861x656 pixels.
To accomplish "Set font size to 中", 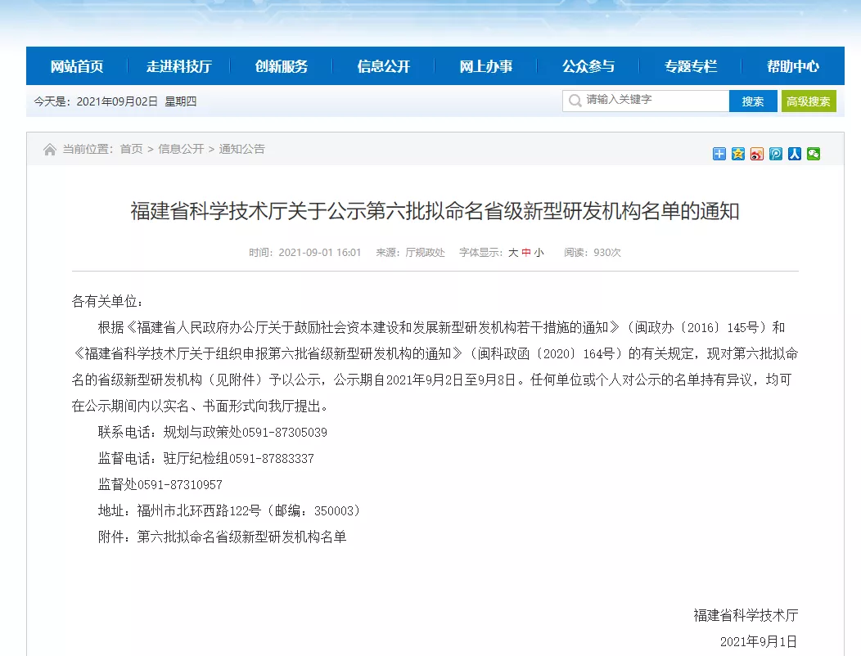I will point(526,253).
